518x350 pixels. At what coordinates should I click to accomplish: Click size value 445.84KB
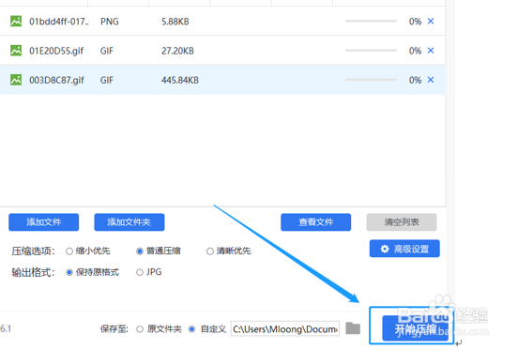pos(180,81)
